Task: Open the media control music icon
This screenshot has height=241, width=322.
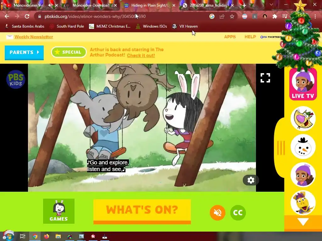Action: pyautogui.click(x=284, y=16)
